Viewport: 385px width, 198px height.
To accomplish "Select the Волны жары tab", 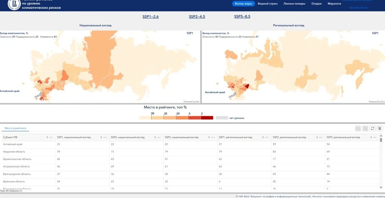I will coord(243,4).
